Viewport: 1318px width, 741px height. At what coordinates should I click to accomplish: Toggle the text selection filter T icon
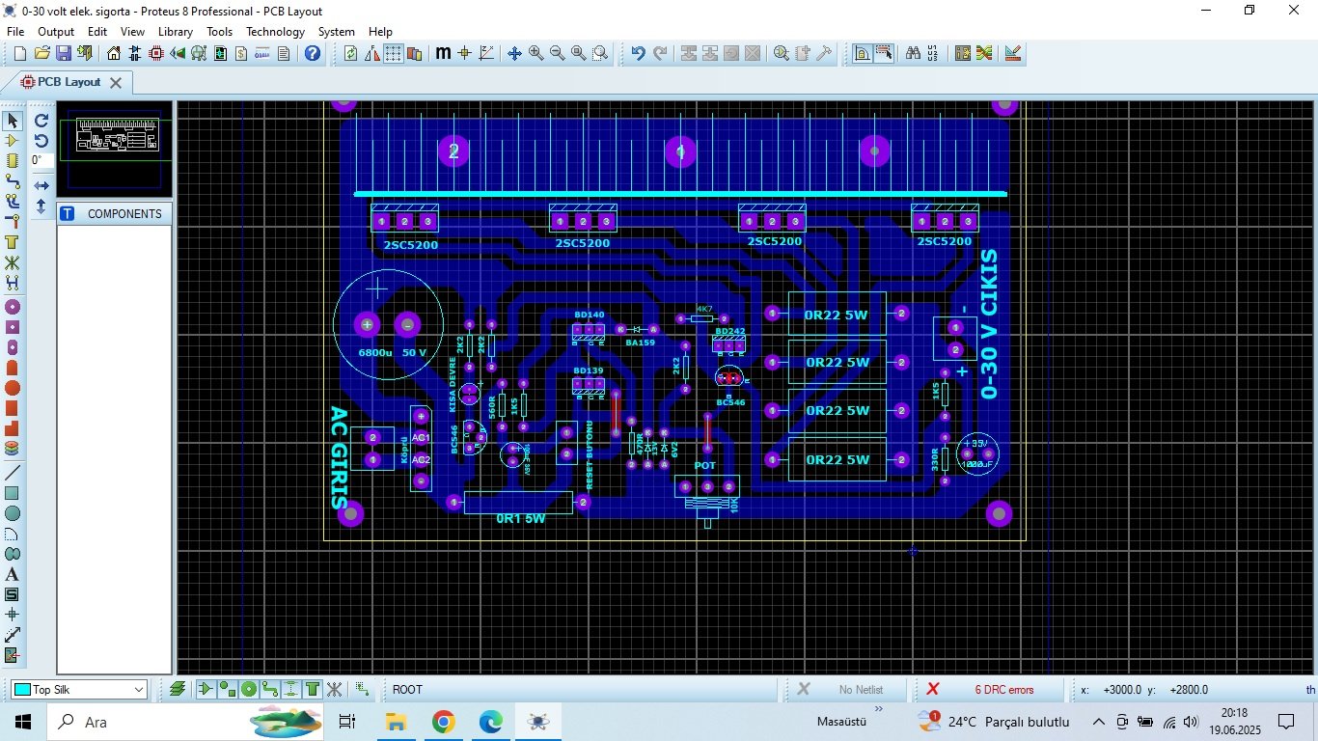tap(313, 689)
